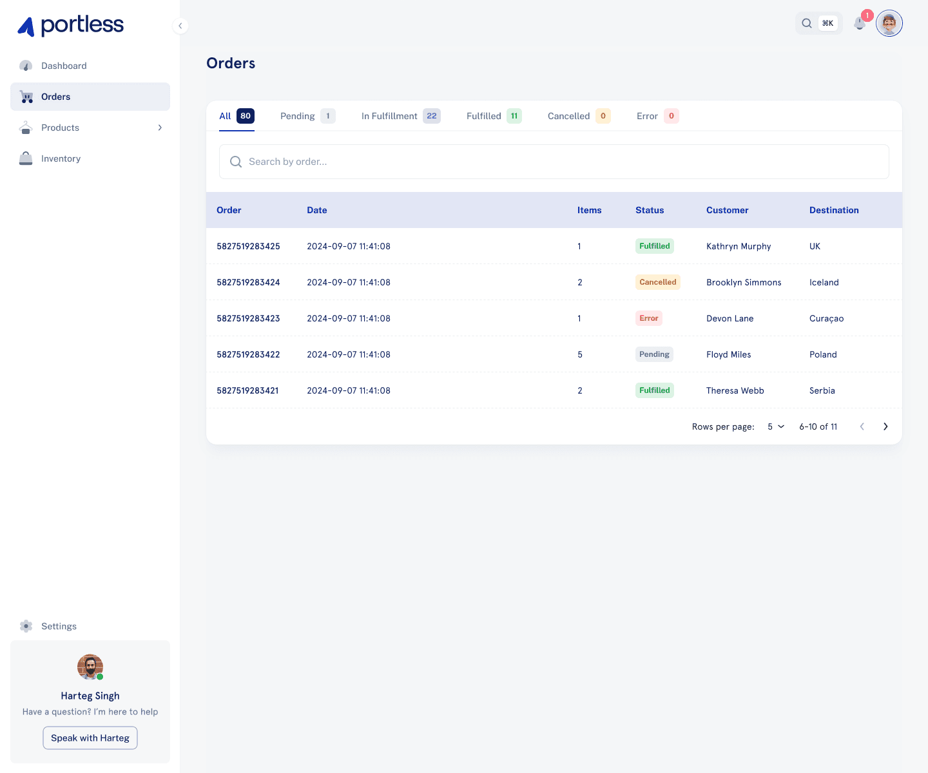Open order 5827519283422

(x=248, y=354)
